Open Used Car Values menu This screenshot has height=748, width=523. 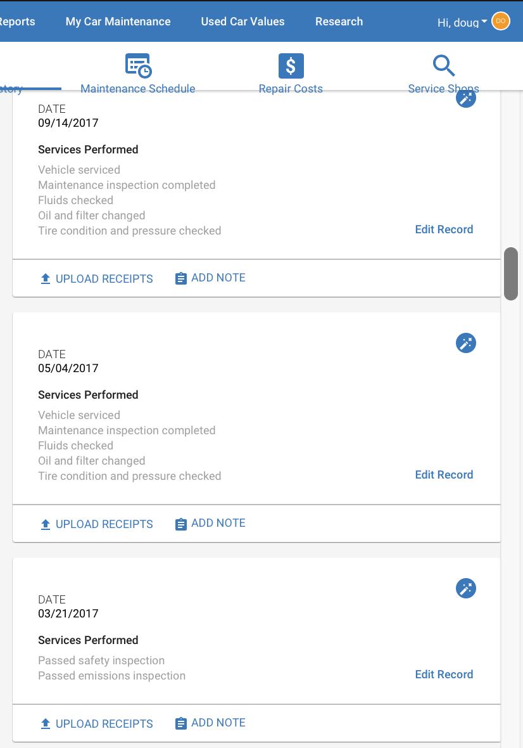click(x=243, y=22)
